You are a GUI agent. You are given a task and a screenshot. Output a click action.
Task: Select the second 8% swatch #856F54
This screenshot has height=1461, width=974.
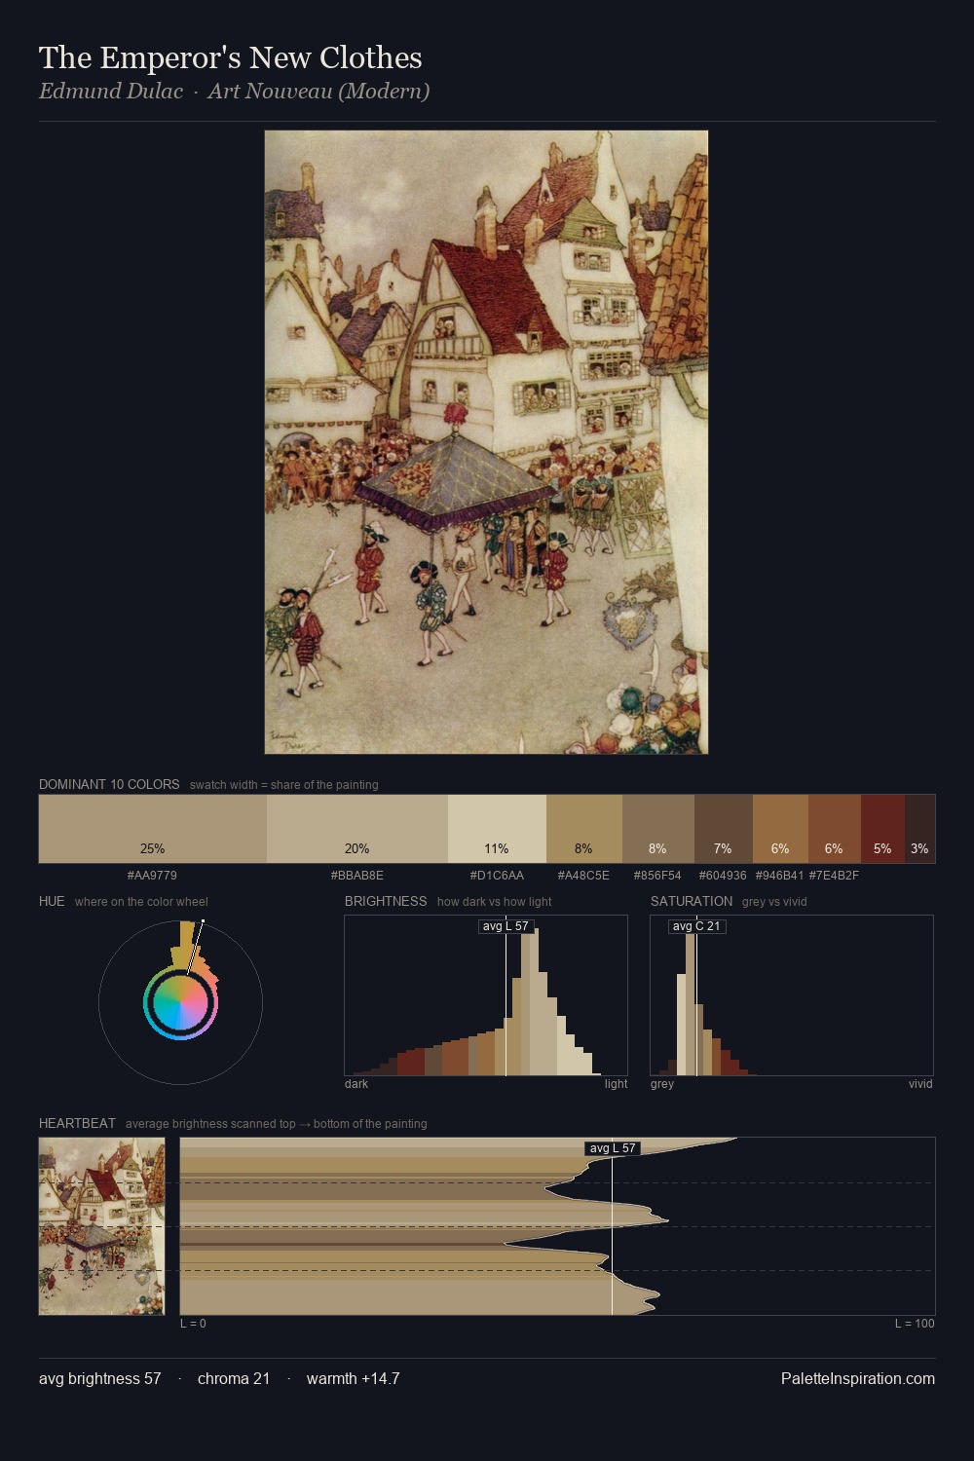(658, 829)
